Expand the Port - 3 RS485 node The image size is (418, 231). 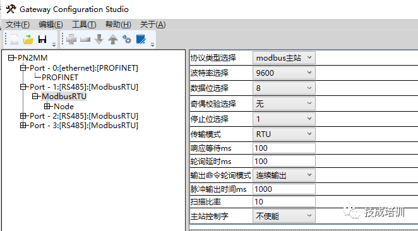pos(23,125)
